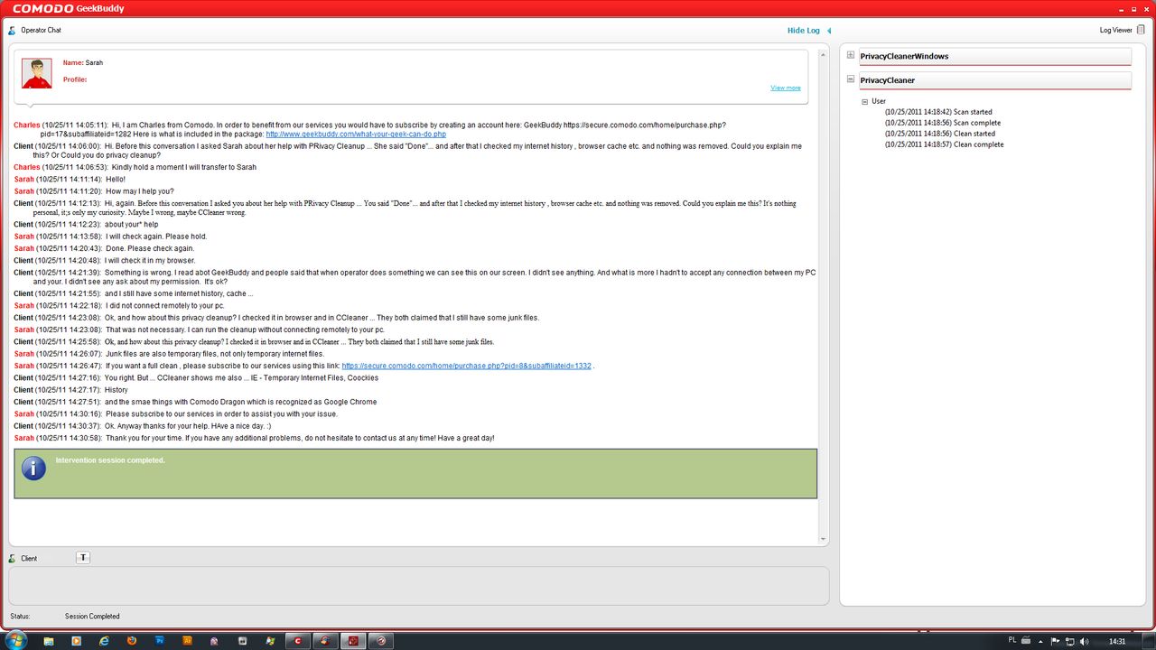Viewport: 1156px width, 650px height.
Task: Click the taskbar clock showing 14:31
Action: click(x=1117, y=641)
